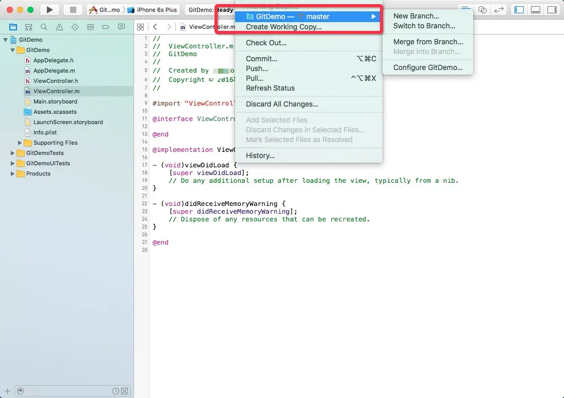Expand the Supporting Files group

click(x=20, y=143)
